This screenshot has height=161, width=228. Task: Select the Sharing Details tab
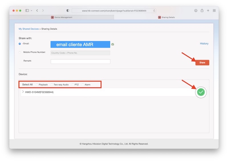[166, 17]
